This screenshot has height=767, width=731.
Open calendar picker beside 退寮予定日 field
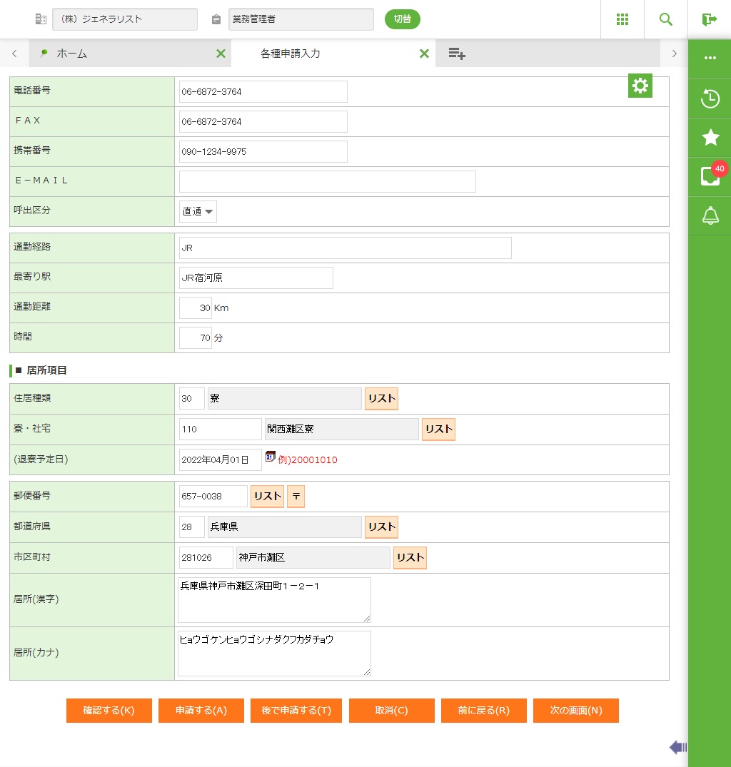[x=270, y=457]
